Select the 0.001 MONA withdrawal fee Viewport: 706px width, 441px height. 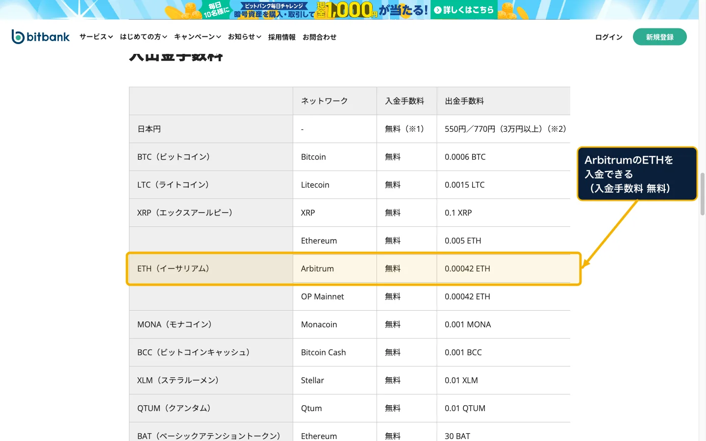click(468, 324)
